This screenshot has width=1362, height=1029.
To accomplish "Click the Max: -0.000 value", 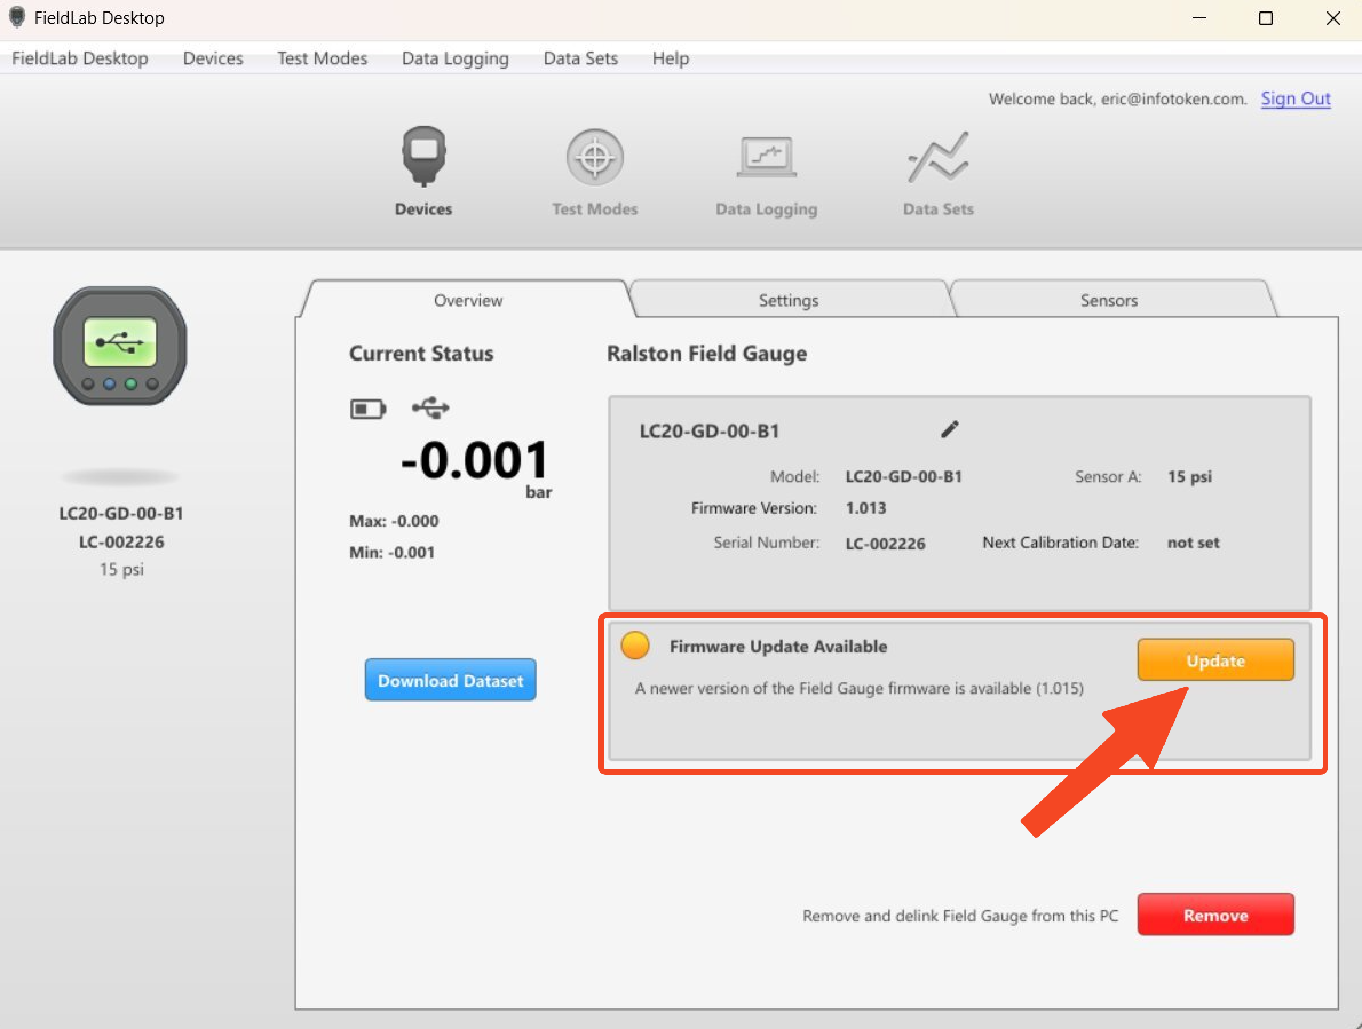I will coord(394,521).
